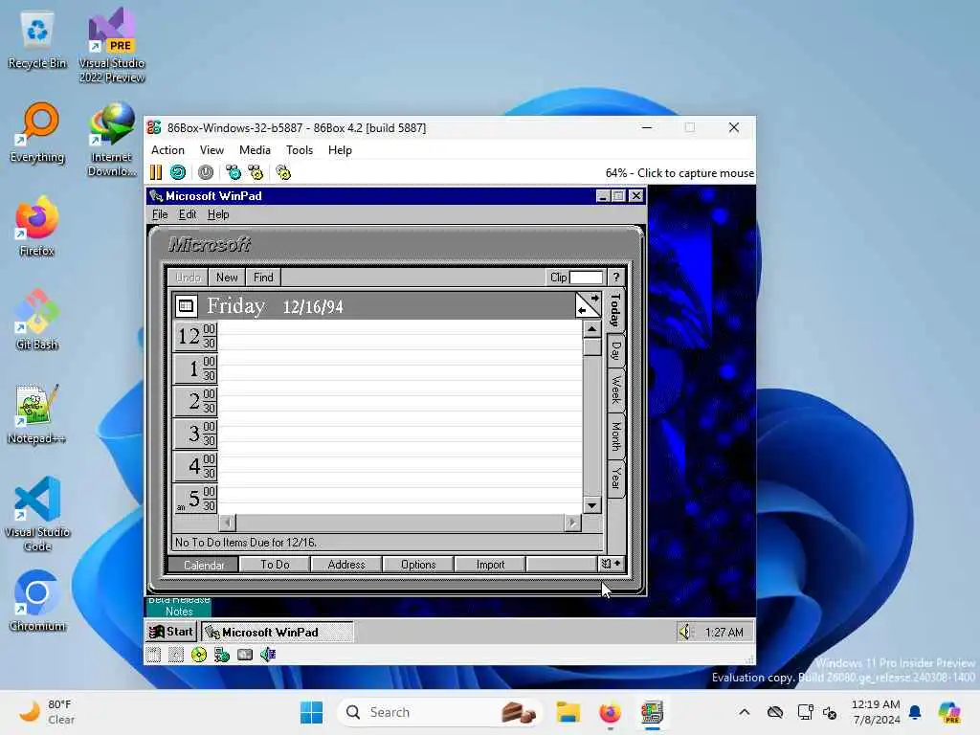The height and width of the screenshot is (735, 980).
Task: Open Everything search desktop icon
Action: (37, 132)
